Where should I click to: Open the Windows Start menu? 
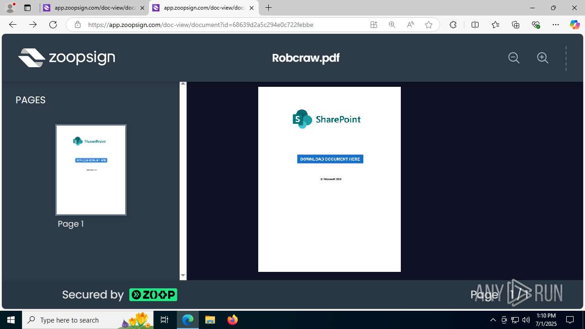pos(11,320)
